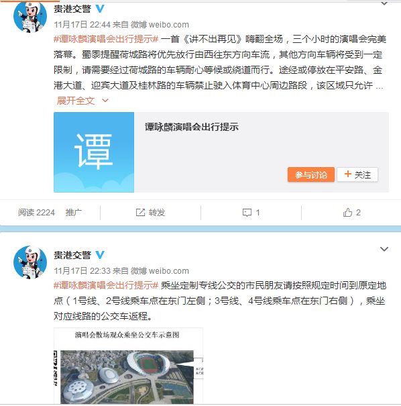Open the 11月17日 22:33 timestamp link

82,271
